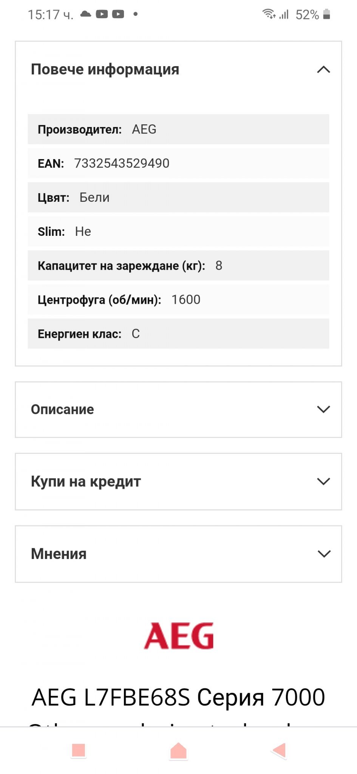Tap the Производител AEG row
This screenshot has height=774, width=357.
178,129
